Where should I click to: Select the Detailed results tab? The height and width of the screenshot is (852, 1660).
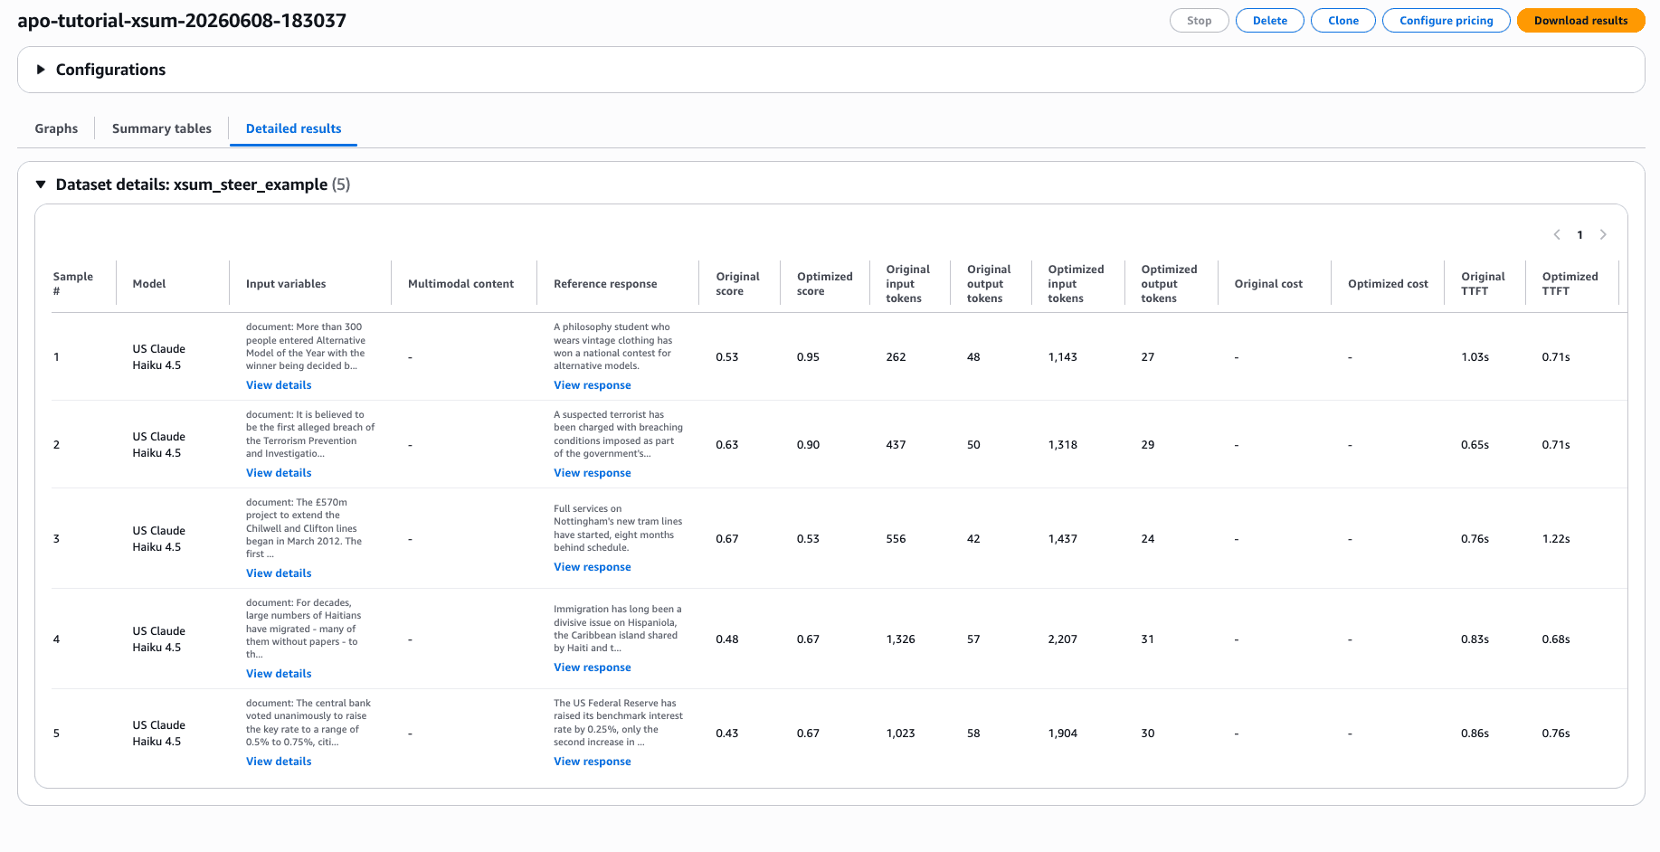point(293,128)
